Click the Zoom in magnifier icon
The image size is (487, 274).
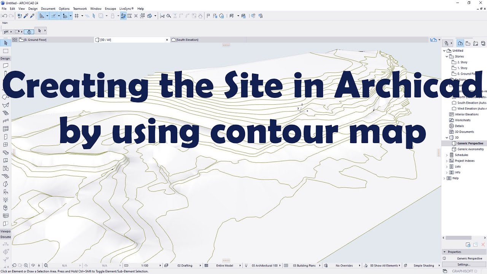[26, 266]
